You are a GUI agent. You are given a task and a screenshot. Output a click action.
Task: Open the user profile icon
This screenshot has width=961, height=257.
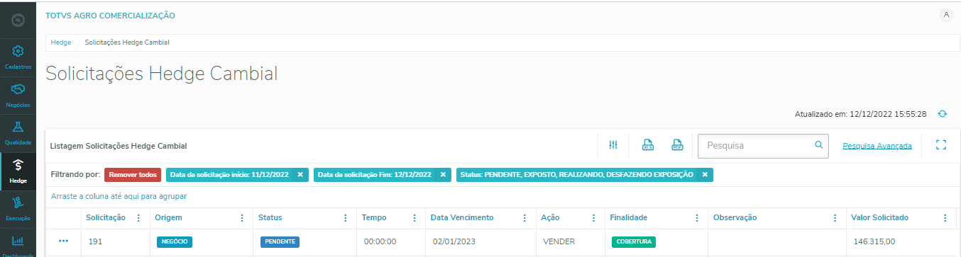pyautogui.click(x=945, y=15)
